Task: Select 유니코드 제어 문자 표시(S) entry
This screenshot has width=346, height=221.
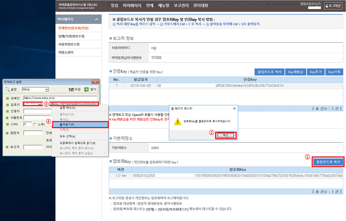Action: (x=80, y=148)
